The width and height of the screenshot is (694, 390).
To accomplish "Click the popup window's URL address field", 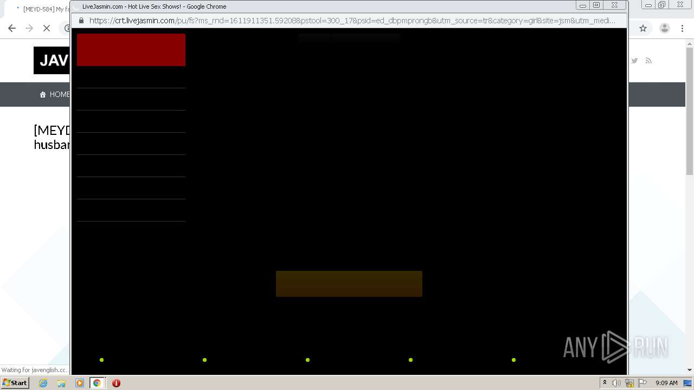I will 352,21.
